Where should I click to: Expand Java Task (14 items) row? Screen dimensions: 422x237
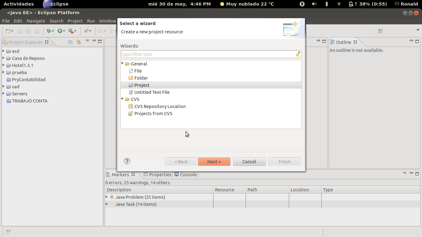point(107,204)
